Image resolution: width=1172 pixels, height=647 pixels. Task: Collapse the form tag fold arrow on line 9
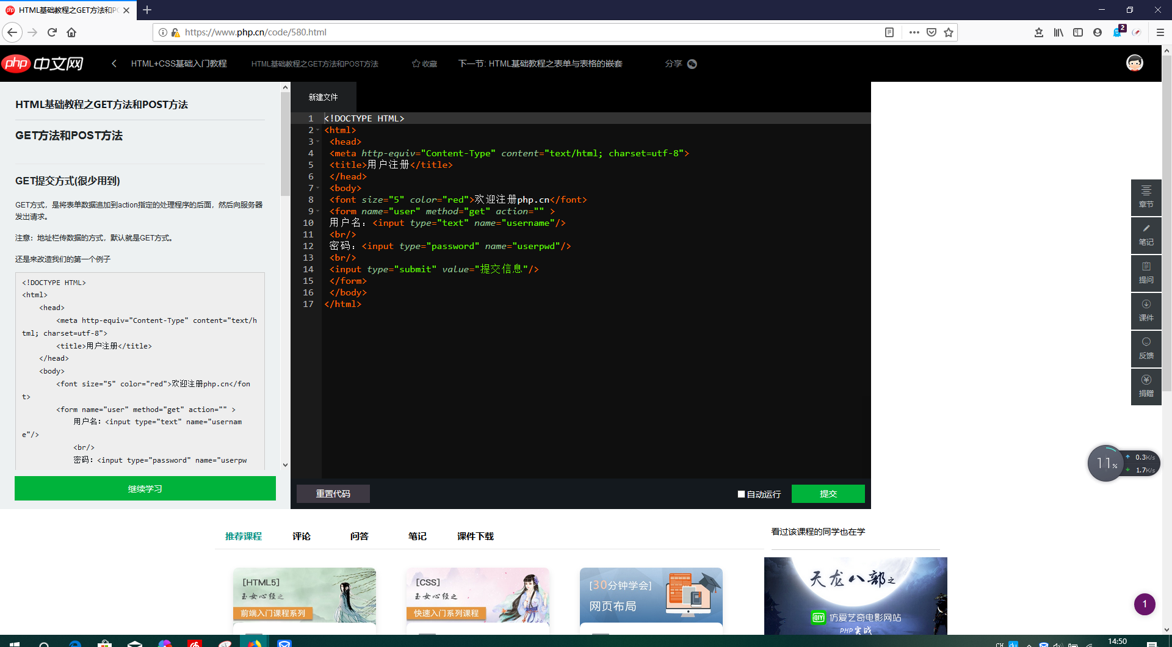coord(318,211)
